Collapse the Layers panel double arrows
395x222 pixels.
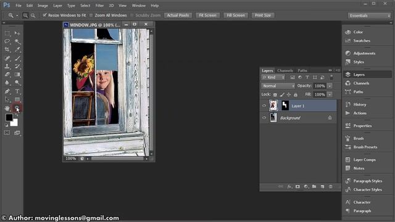click(x=330, y=70)
